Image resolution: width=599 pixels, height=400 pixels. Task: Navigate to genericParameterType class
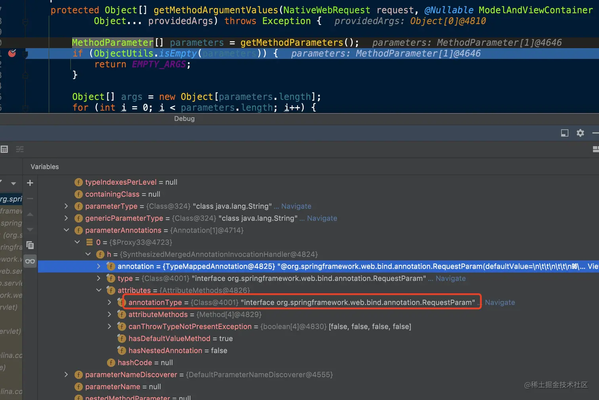pos(322,218)
